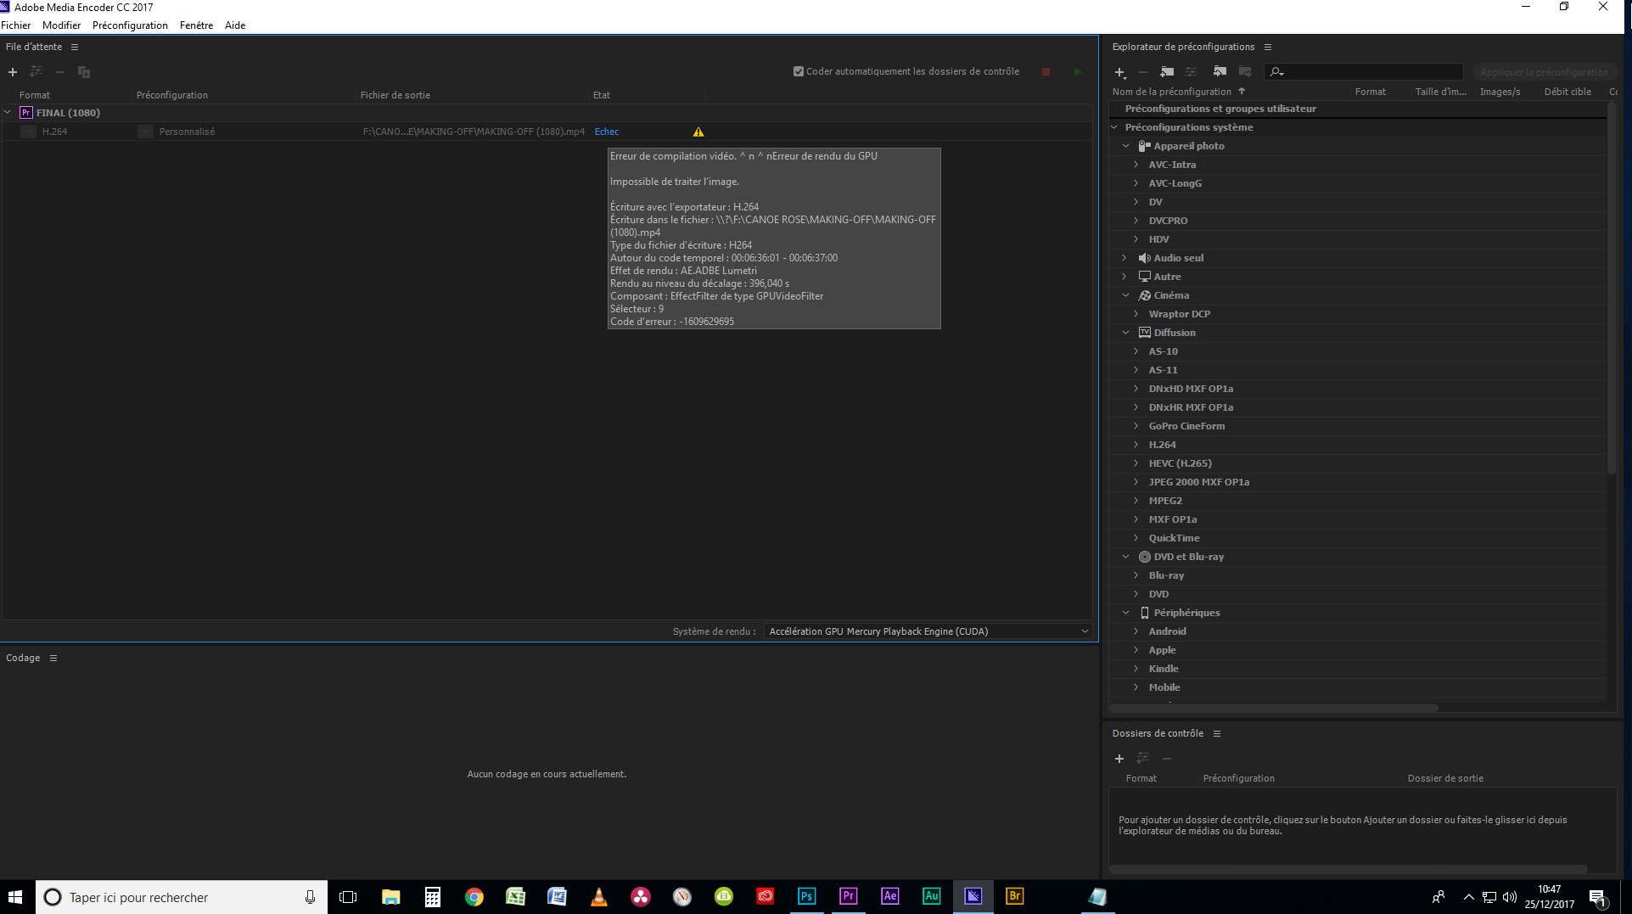Open the Système de rendu dropdown
This screenshot has width=1632, height=914.
(928, 631)
